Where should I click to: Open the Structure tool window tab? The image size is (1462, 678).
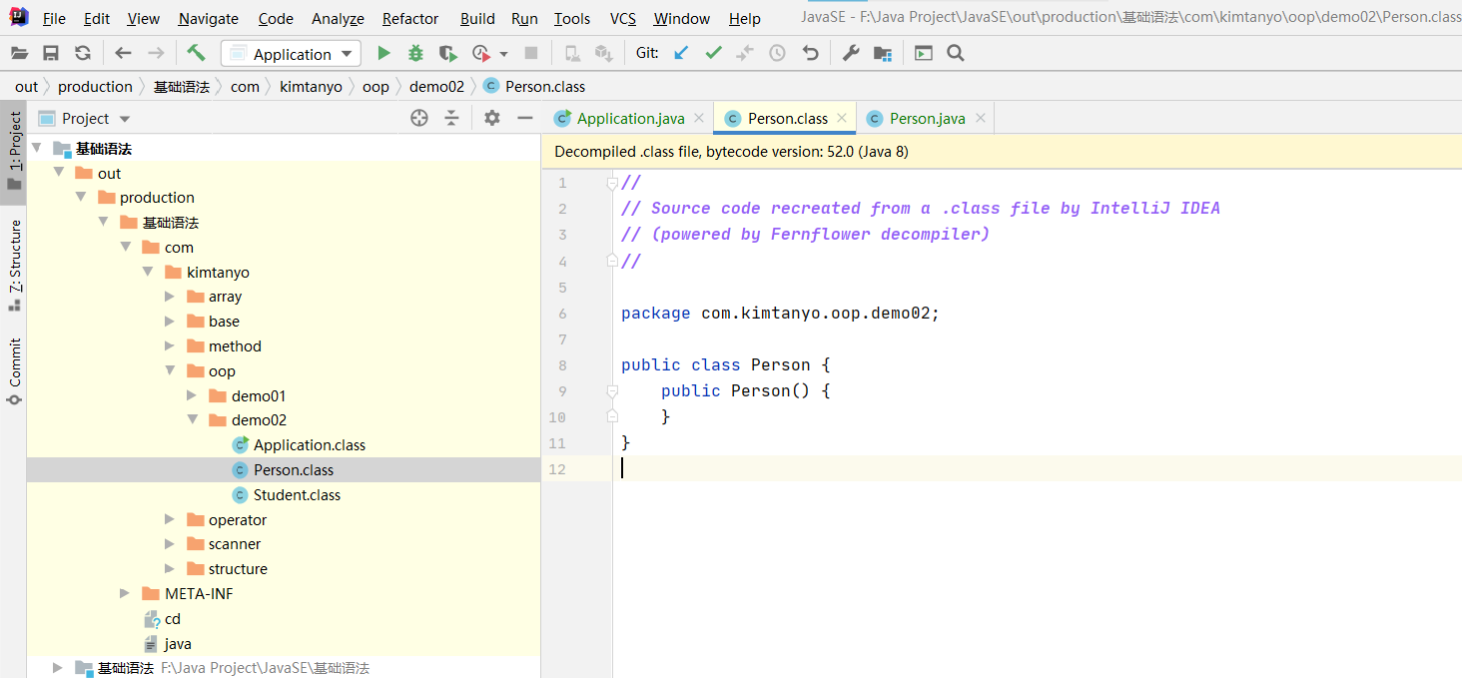[14, 265]
